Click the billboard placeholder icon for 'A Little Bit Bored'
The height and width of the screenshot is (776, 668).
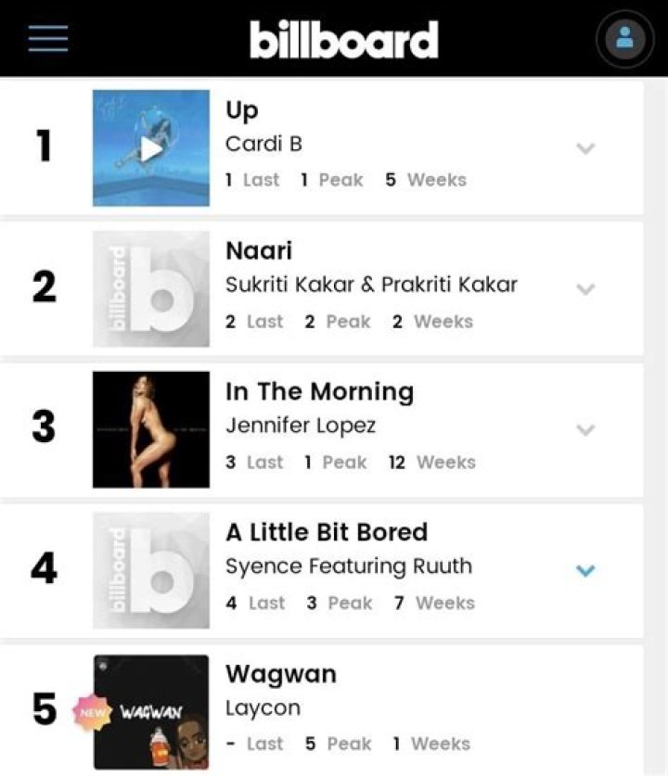click(151, 569)
